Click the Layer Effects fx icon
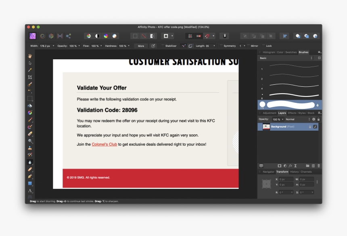Image resolution: width=347 pixels, height=236 pixels. coord(290,166)
